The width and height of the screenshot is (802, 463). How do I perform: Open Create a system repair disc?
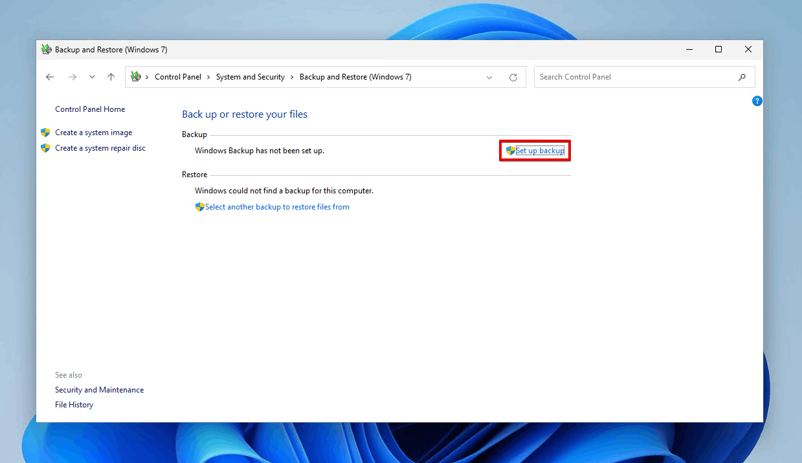point(100,147)
